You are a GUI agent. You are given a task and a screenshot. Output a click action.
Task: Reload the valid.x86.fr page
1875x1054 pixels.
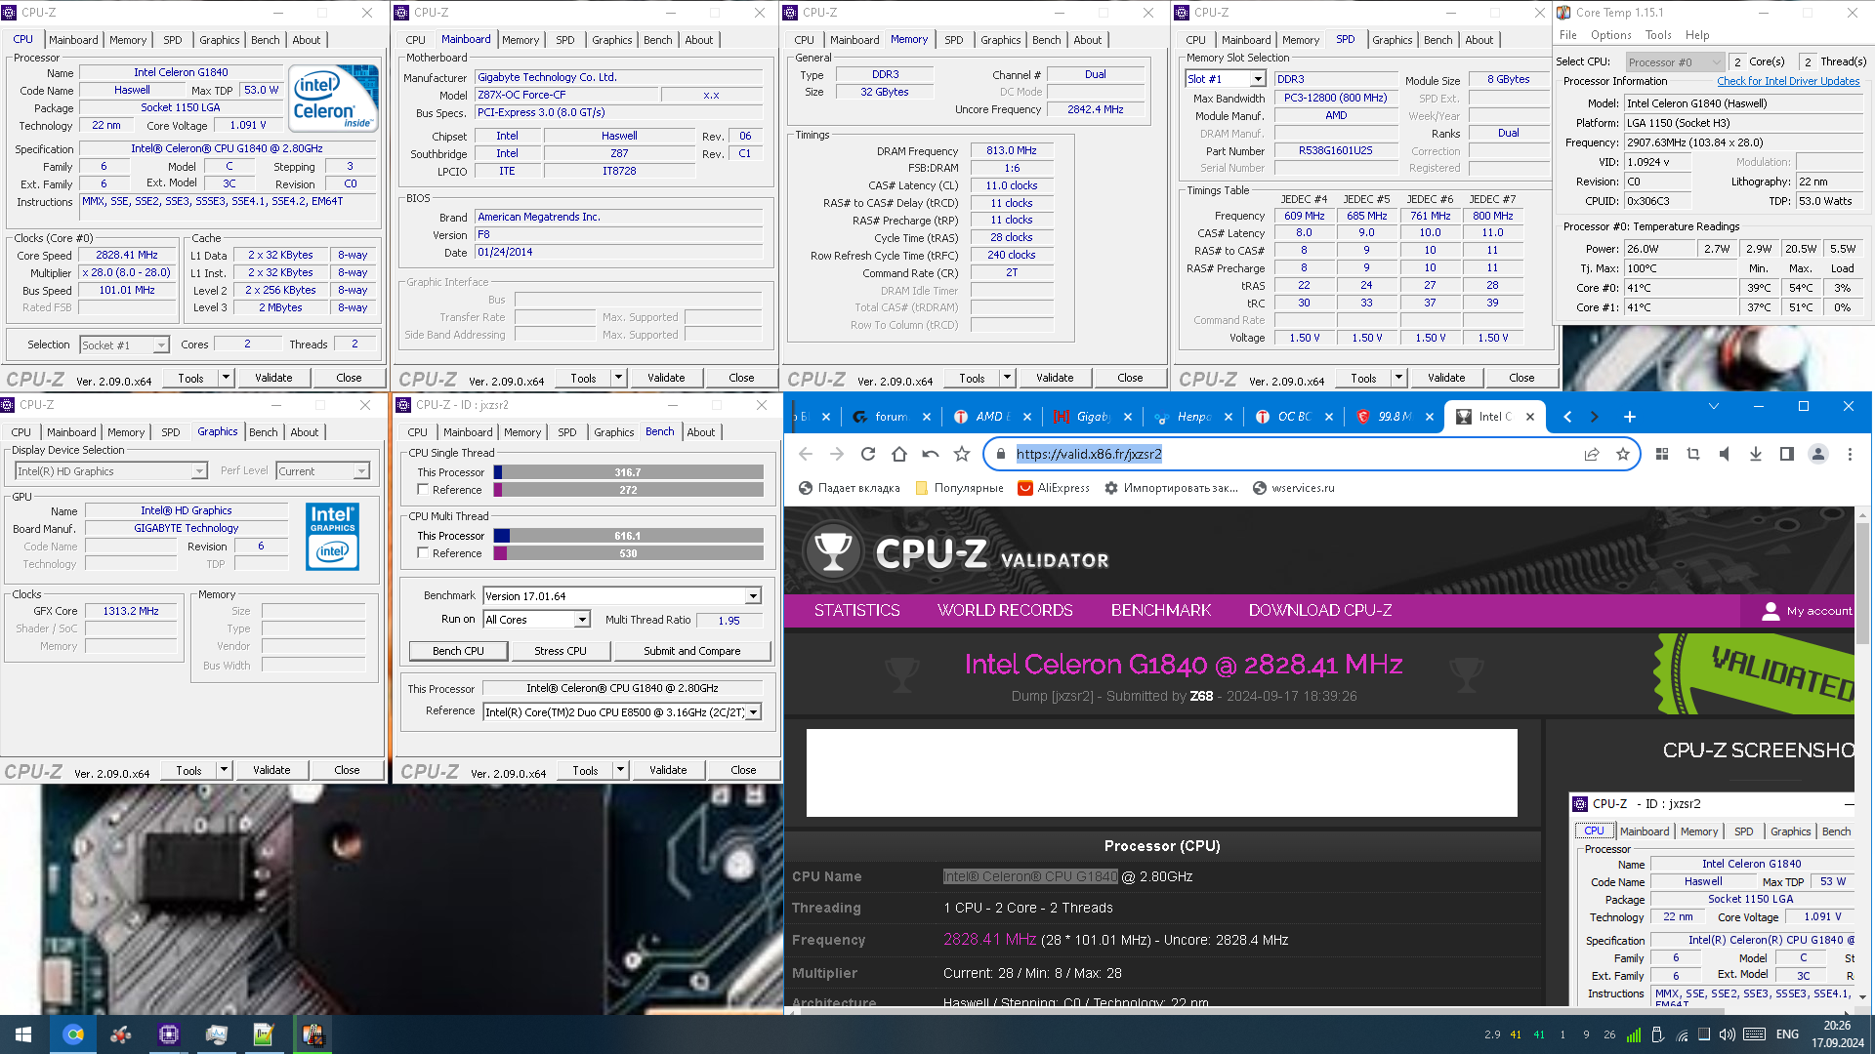click(868, 454)
